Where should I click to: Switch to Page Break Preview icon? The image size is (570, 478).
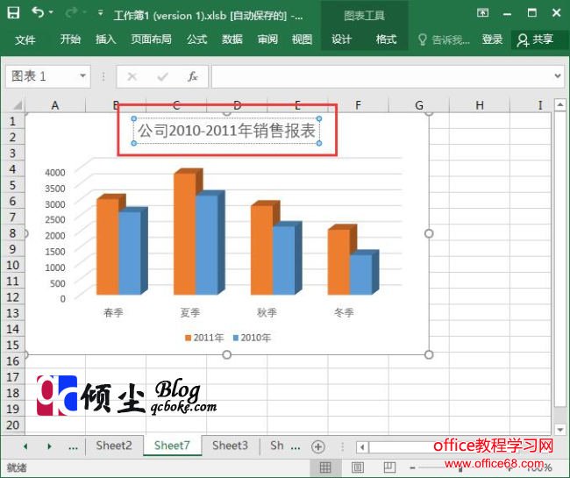coord(389,467)
